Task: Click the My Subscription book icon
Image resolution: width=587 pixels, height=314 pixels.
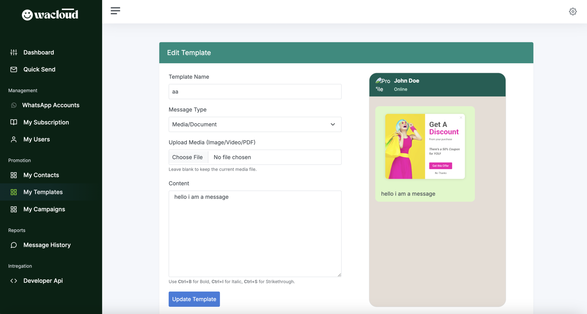Action: [14, 122]
